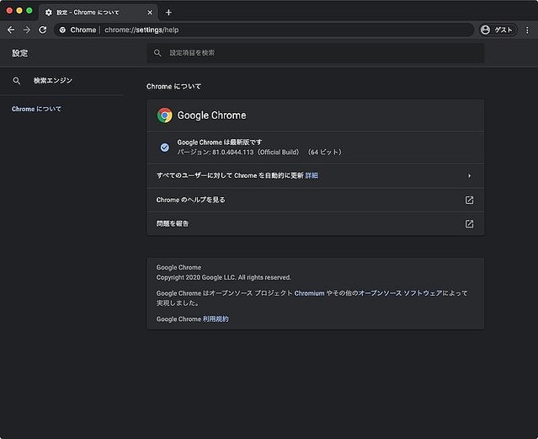Click Google Chrome は最新版です status text
This screenshot has width=538, height=439.
coord(219,142)
